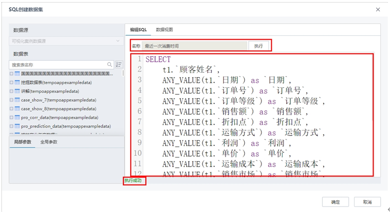
Task: Click table icon of 挖掘数据表
Action: [x=17, y=82]
